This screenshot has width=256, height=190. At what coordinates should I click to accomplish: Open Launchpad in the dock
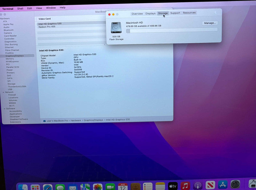click(x=35, y=187)
